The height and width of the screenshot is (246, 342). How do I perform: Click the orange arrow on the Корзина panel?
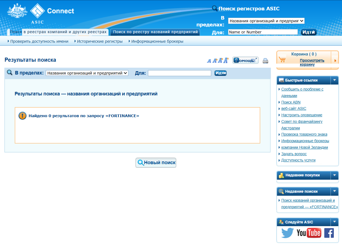tap(335, 60)
